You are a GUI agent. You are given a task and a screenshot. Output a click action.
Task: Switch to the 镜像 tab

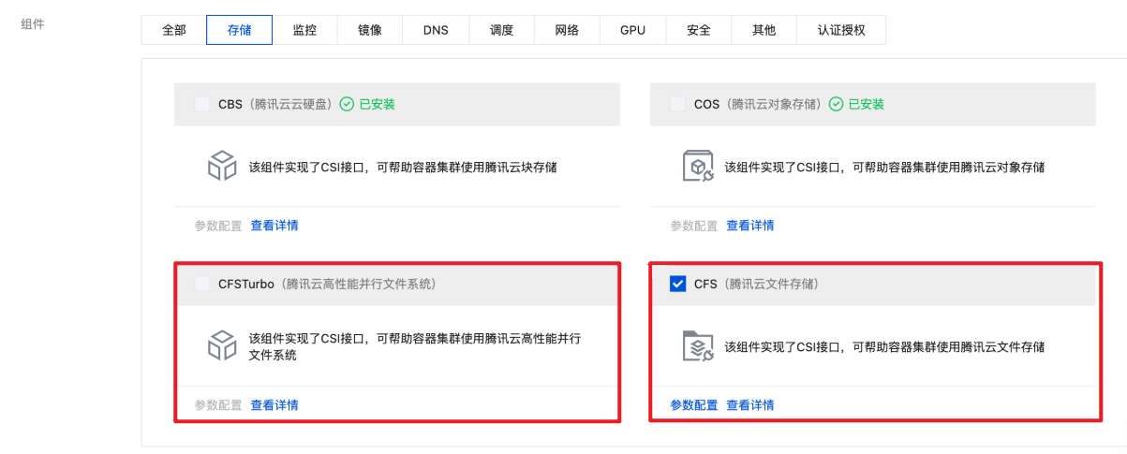pos(370,30)
